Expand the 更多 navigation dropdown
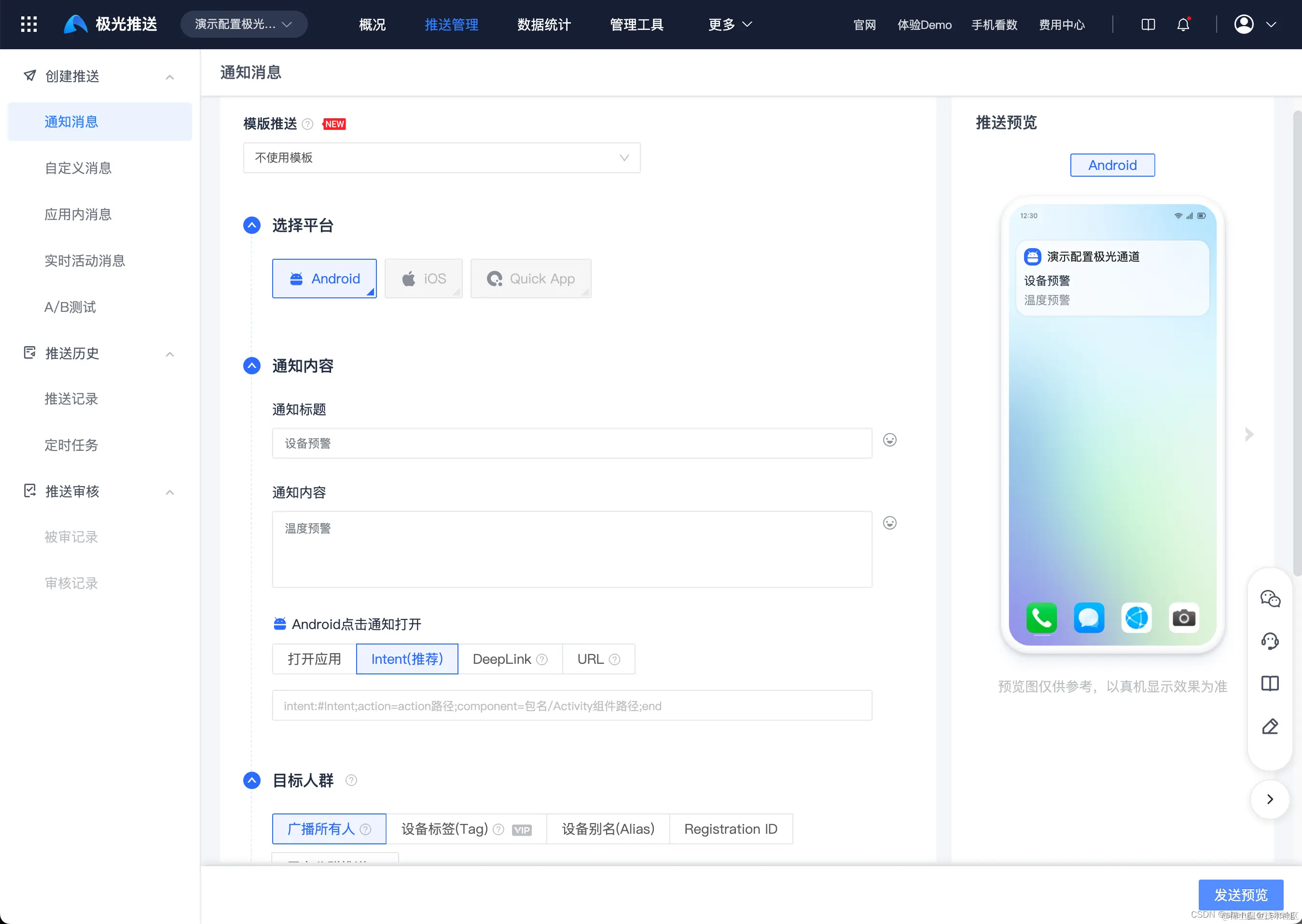Viewport: 1302px width, 924px height. [730, 25]
